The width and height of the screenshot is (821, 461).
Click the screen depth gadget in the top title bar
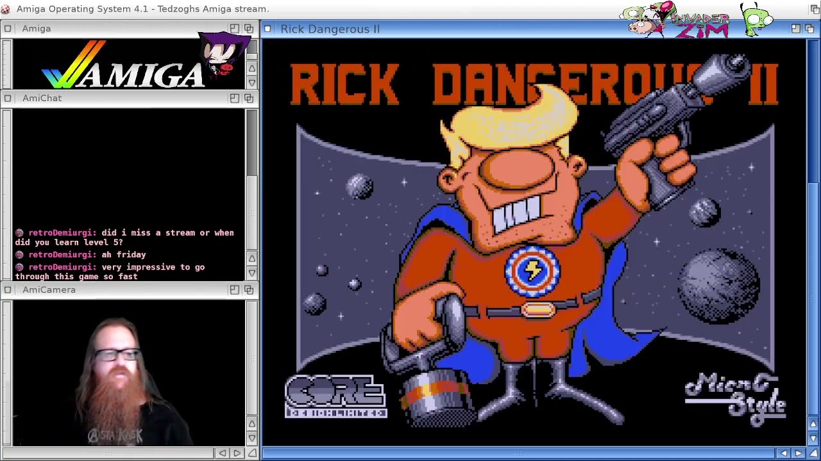pos(814,9)
